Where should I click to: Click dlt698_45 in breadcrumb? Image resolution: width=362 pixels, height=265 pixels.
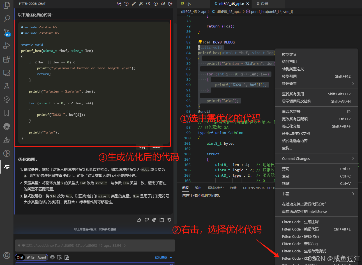tap(189, 11)
